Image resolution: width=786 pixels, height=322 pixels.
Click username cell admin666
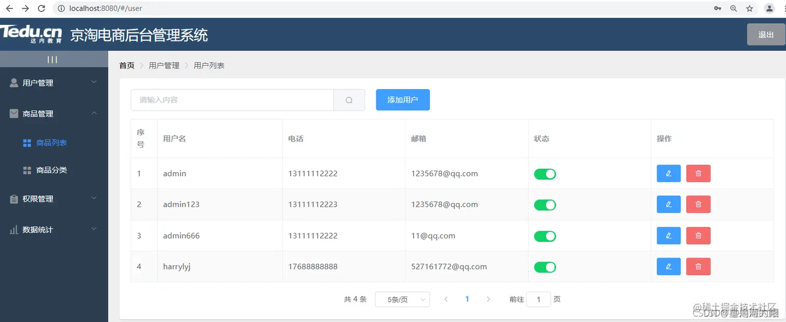[x=181, y=236]
